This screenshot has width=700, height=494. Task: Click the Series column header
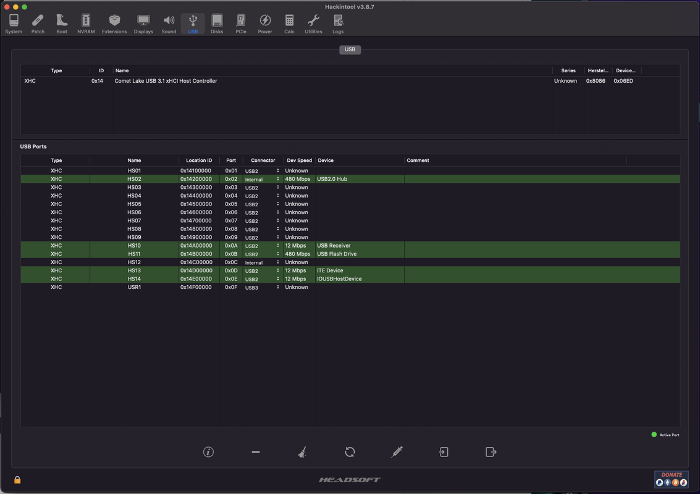click(568, 70)
